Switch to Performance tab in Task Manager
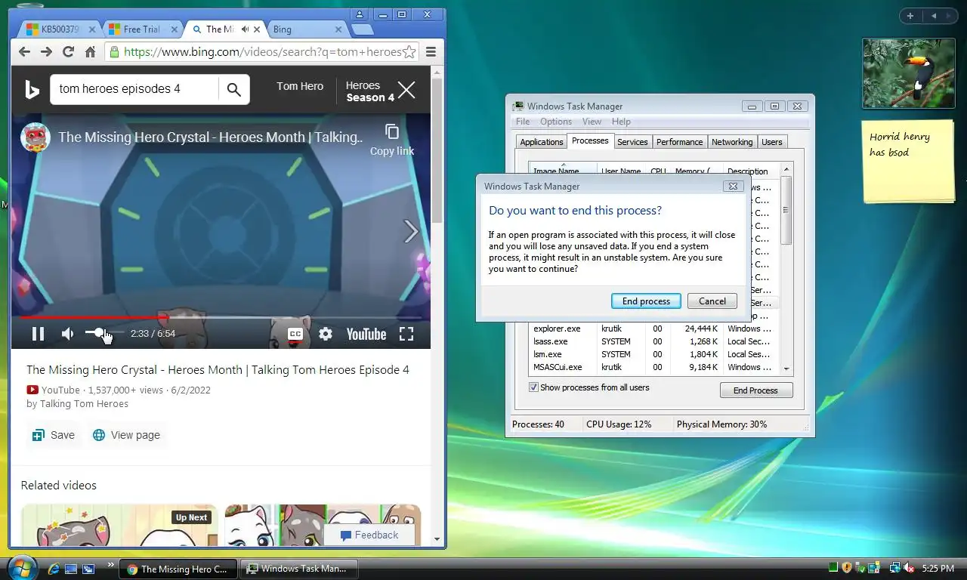The image size is (967, 580). (679, 142)
